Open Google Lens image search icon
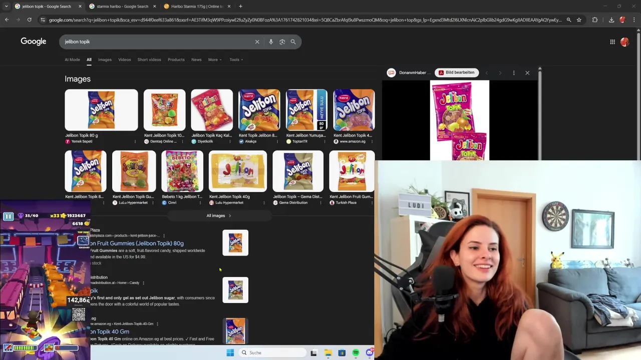 [282, 42]
